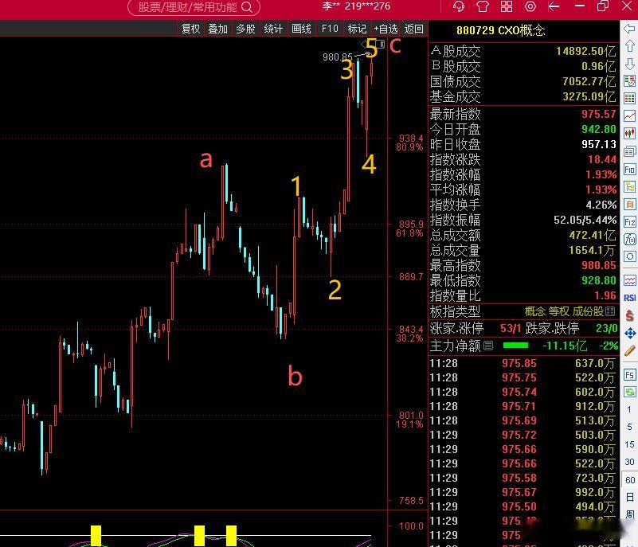Click the 11:28 975.85 trade row
Image resolution: width=638 pixels, height=547 pixels.
(x=523, y=363)
